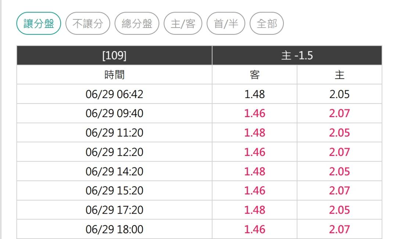Click the 1.46 odds in the 09:40 row
The height and width of the screenshot is (239, 397).
(x=254, y=113)
